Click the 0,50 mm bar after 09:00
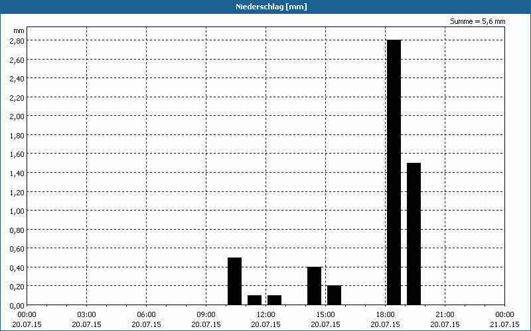Screen dimensions: 531x331 (235, 281)
